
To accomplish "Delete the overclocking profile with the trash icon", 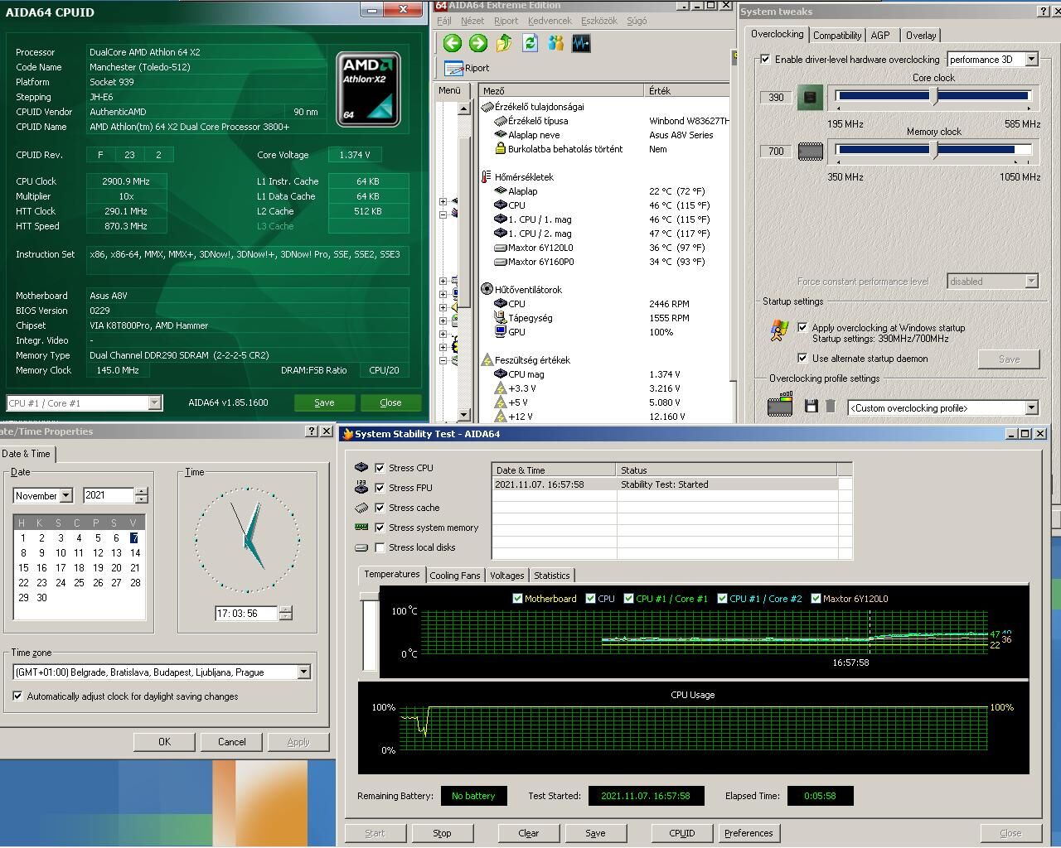I will click(x=831, y=406).
